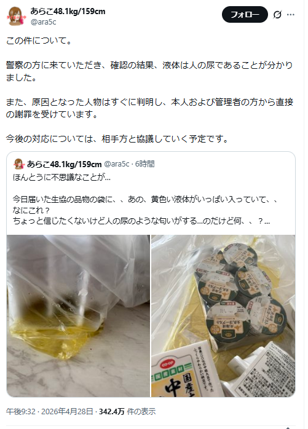Click the quoted line ちょっと信じたくないけど
Viewport: 308px width, 429px height.
pos(141,221)
